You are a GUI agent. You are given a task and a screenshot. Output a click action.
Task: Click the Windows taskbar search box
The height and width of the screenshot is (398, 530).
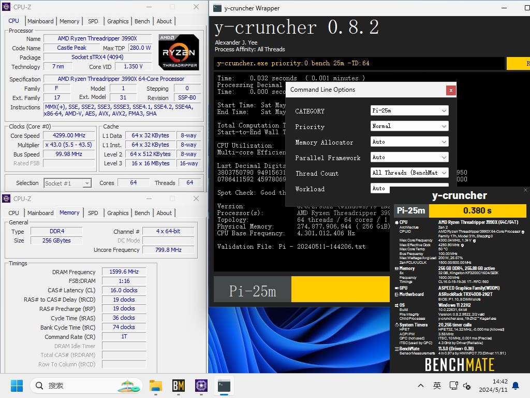point(86,386)
